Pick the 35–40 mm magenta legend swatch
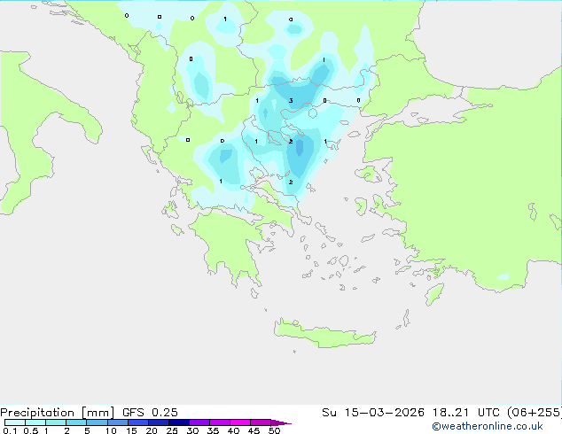Image resolution: width=562 pixels, height=434 pixels. pos(220,422)
